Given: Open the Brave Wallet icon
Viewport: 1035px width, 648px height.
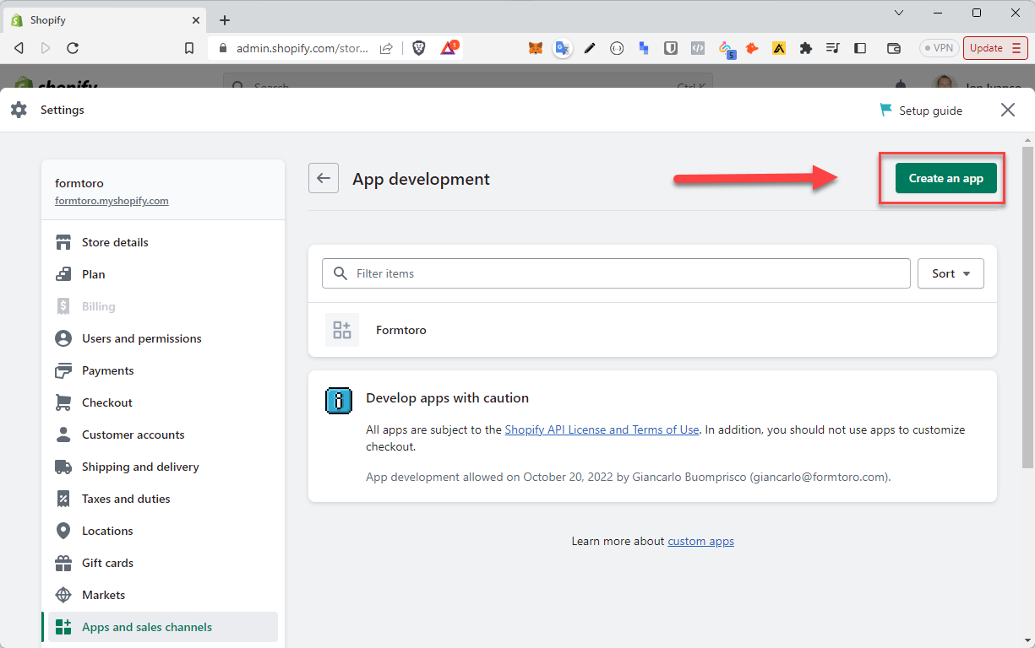Looking at the screenshot, I should pyautogui.click(x=894, y=48).
